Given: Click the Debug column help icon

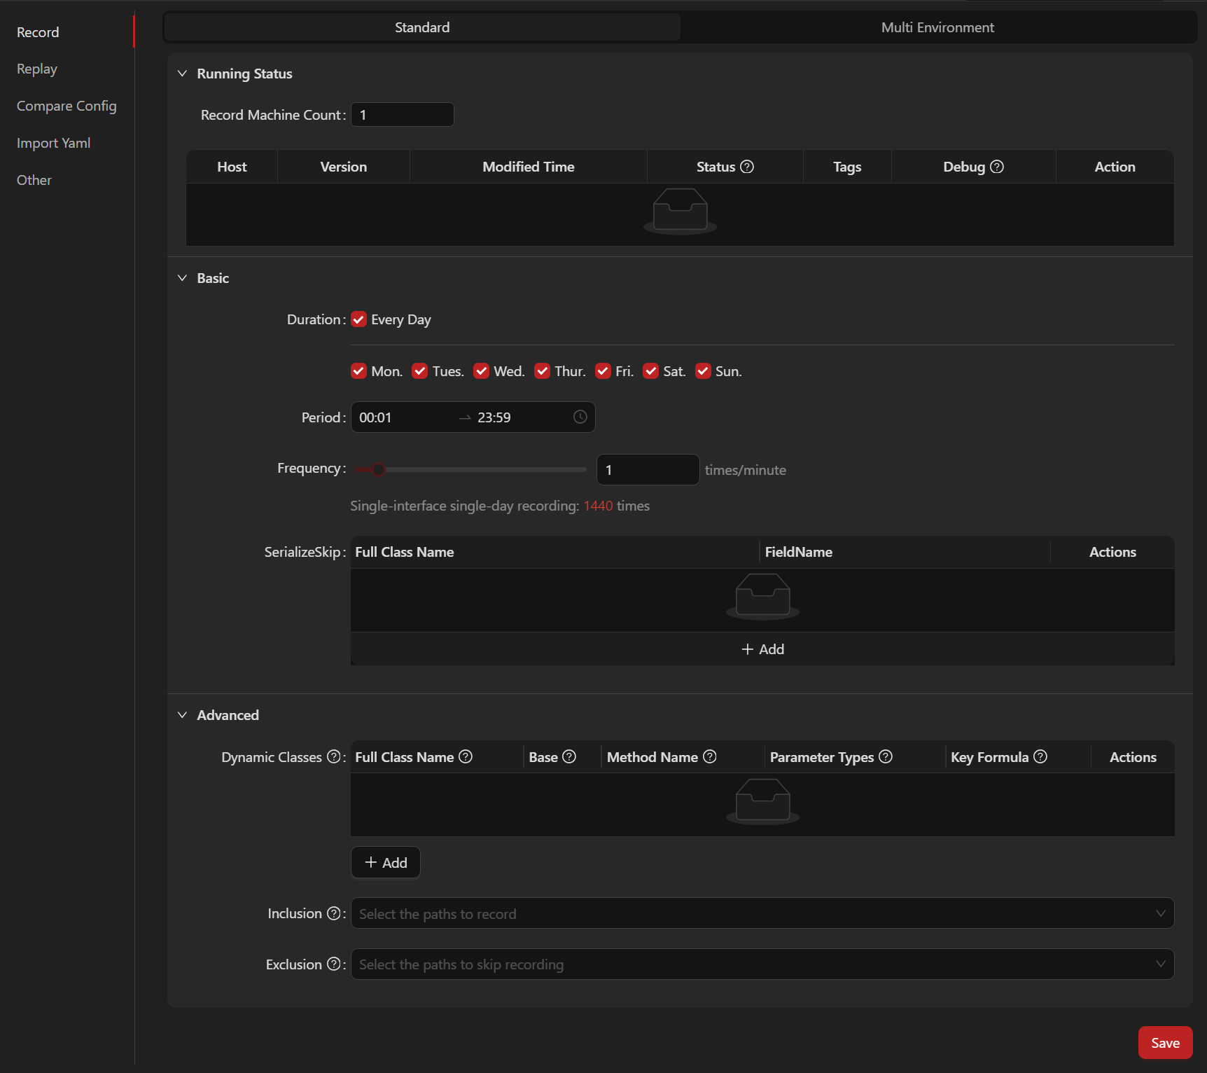Looking at the screenshot, I should [x=997, y=167].
